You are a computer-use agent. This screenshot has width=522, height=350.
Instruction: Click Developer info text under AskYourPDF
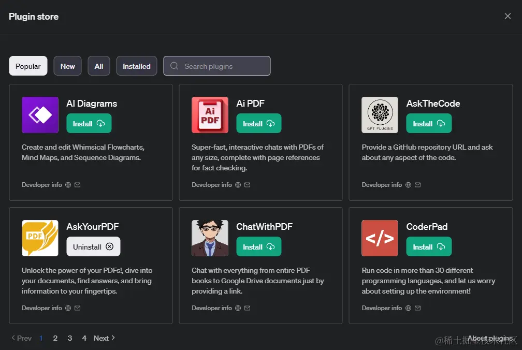click(41, 308)
